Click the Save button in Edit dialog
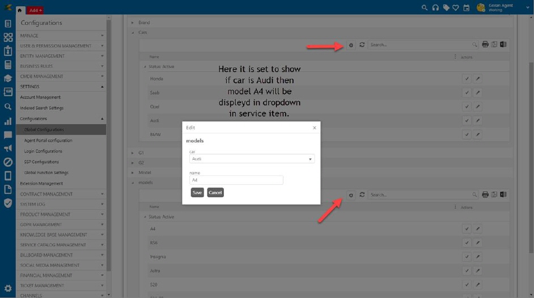The height and width of the screenshot is (298, 534). [197, 193]
